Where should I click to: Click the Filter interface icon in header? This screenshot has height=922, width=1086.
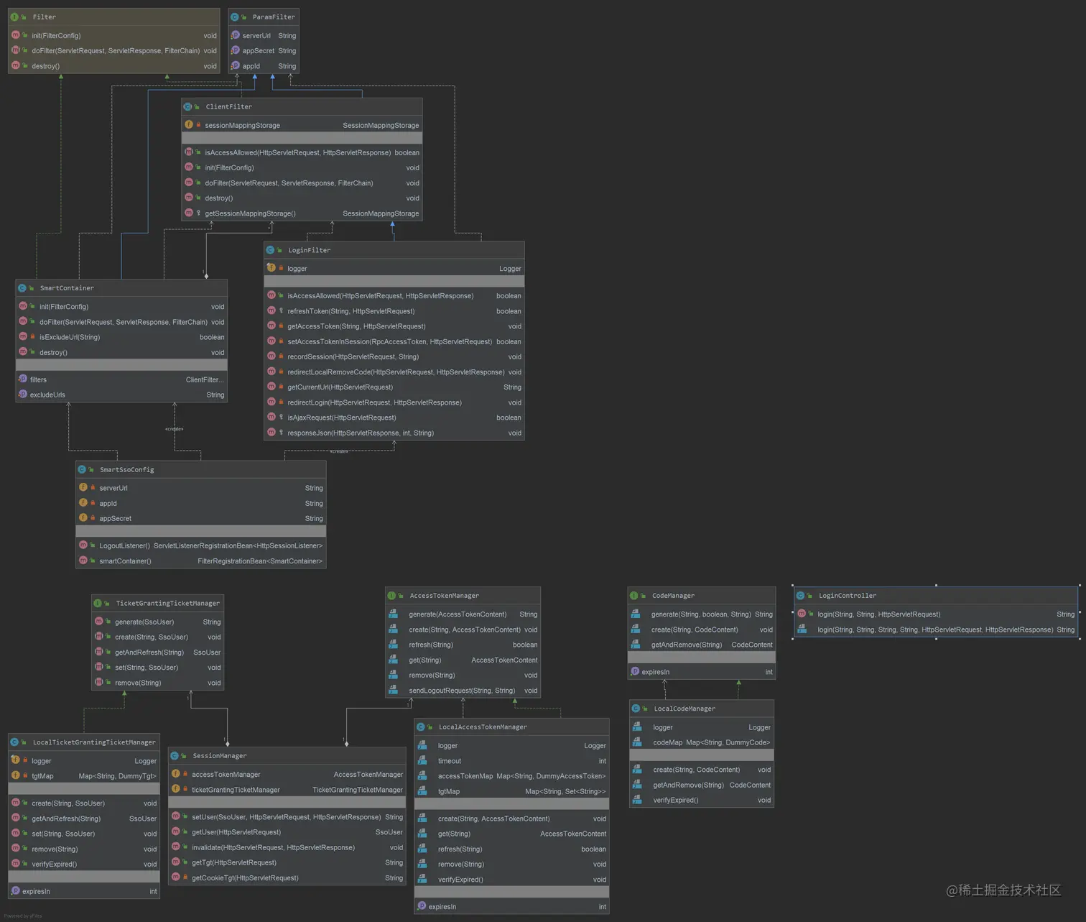click(14, 17)
